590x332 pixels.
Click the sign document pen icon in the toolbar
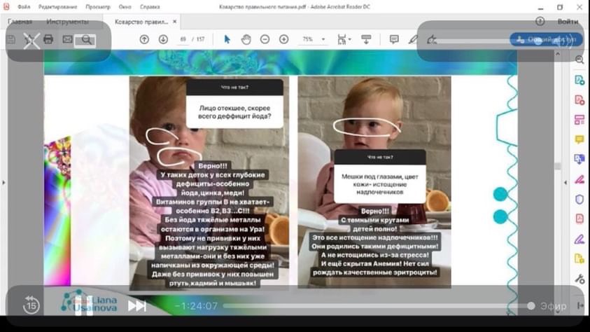(x=431, y=39)
